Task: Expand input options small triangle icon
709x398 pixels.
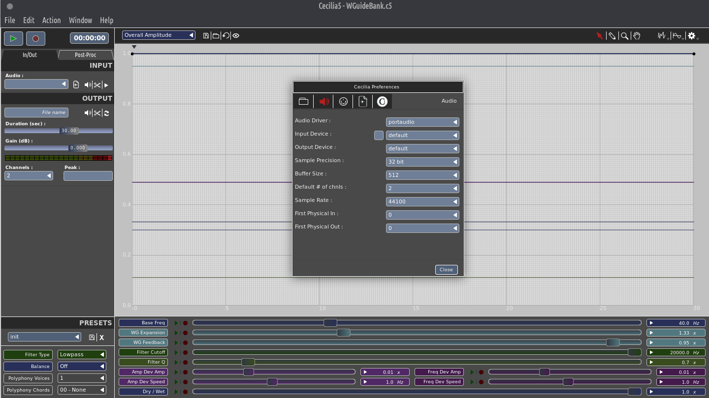Action: tap(106, 85)
